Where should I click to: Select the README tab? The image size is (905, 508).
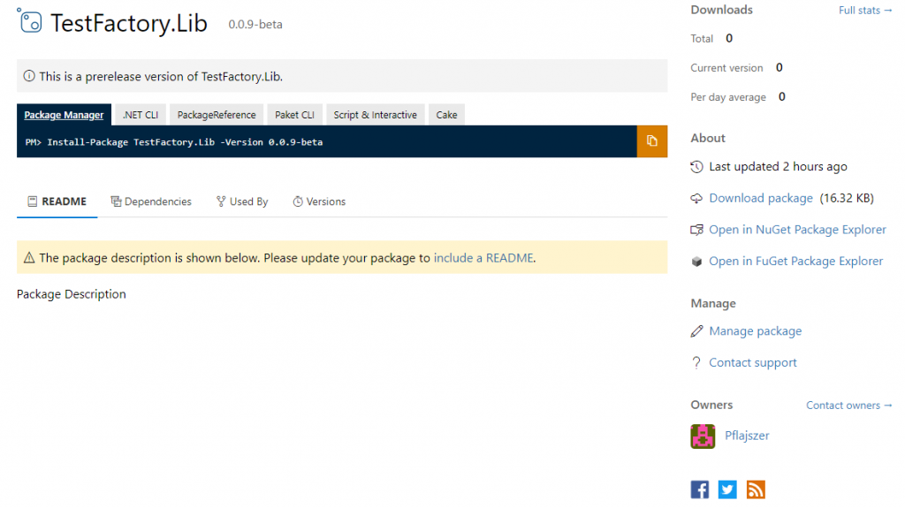[57, 201]
